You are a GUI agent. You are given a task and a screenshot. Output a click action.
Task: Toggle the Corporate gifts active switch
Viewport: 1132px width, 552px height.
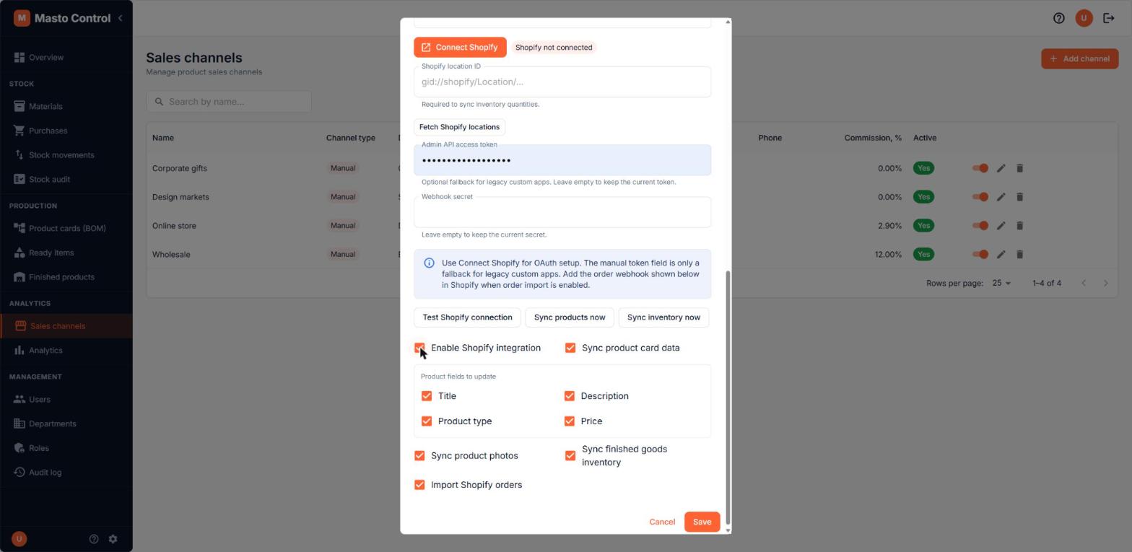(980, 168)
